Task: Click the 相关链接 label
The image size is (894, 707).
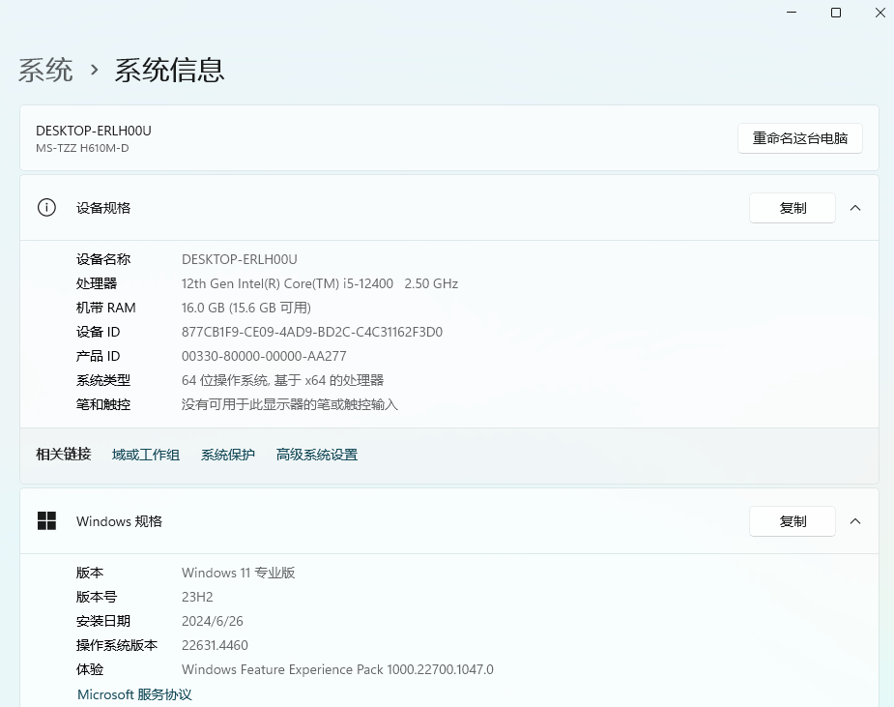Action: pos(63,455)
